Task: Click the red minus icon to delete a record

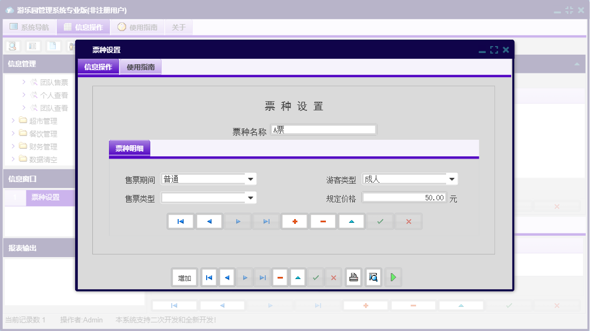Action: 323,221
